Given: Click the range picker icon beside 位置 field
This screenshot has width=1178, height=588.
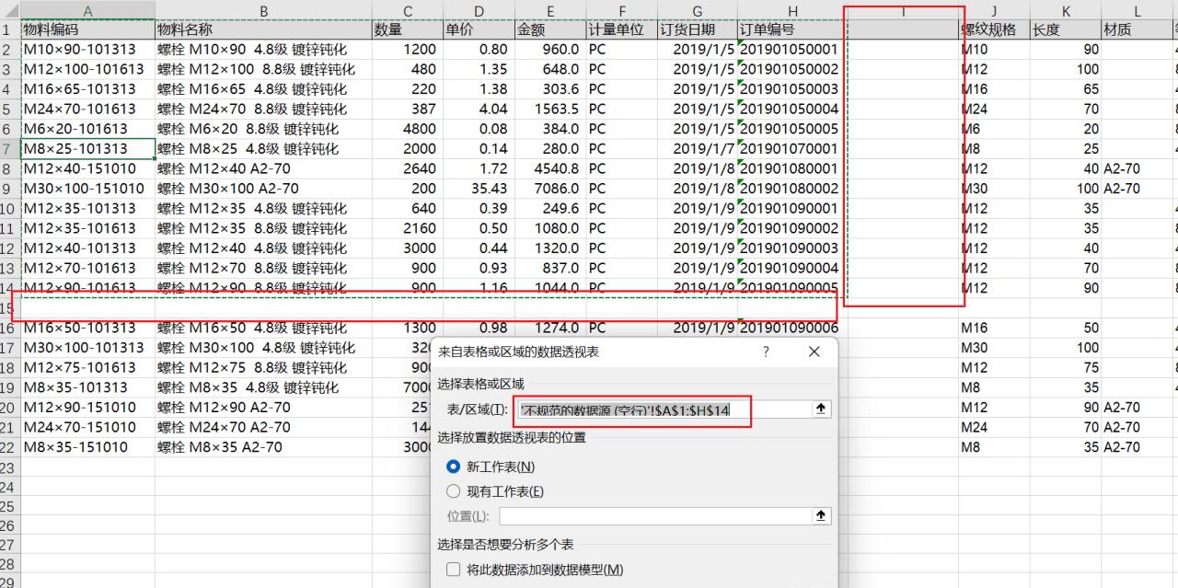Looking at the screenshot, I should 821,516.
